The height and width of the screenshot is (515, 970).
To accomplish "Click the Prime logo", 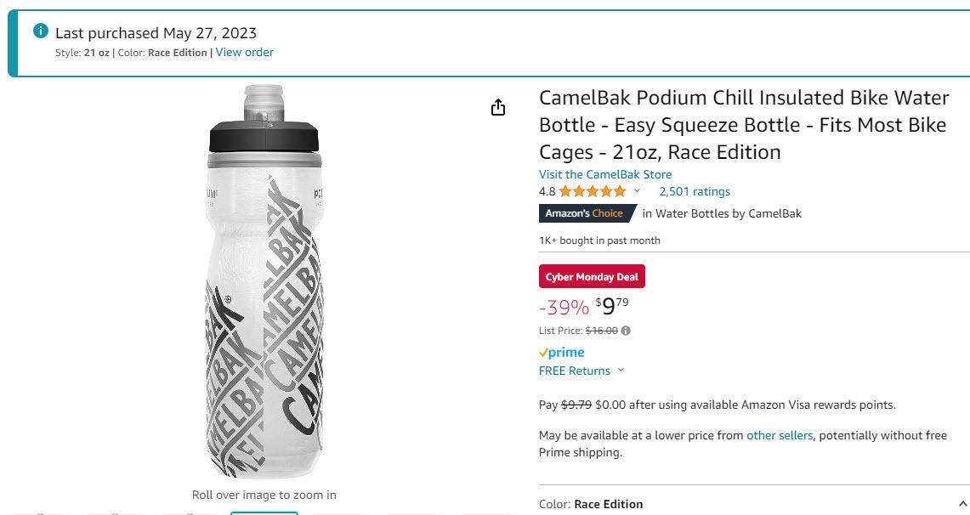I will tap(562, 352).
